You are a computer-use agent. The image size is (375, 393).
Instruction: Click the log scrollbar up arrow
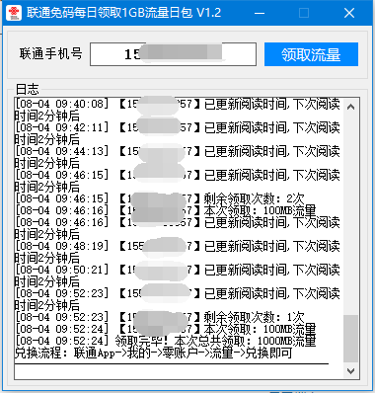coord(350,107)
